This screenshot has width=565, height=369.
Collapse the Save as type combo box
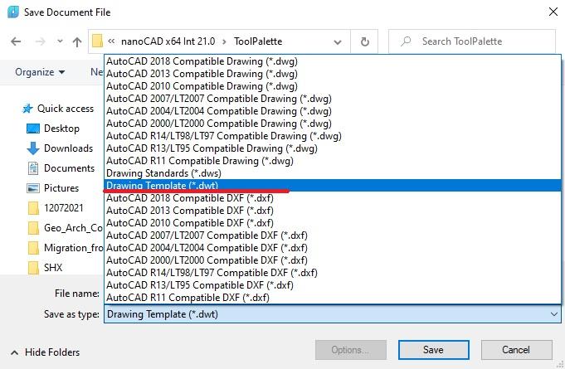[x=554, y=314]
